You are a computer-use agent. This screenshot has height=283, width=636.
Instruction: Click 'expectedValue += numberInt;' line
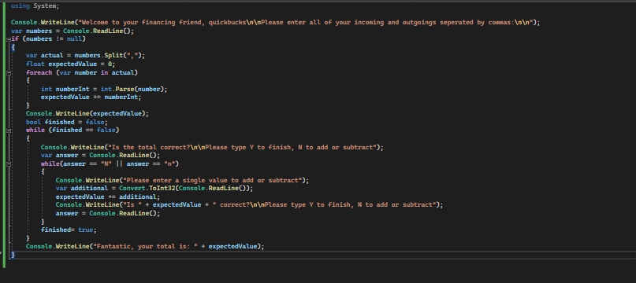coord(91,97)
